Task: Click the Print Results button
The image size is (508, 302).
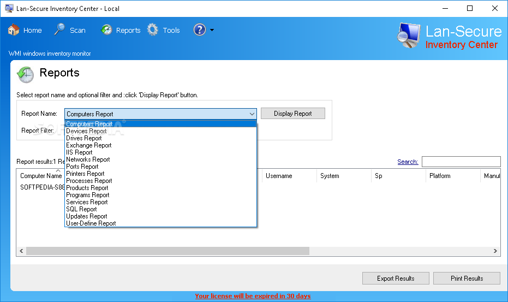Action: 467,279
